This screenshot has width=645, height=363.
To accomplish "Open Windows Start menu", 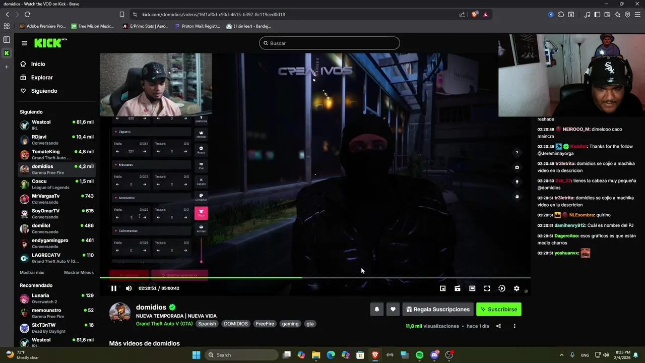I will (x=197, y=355).
